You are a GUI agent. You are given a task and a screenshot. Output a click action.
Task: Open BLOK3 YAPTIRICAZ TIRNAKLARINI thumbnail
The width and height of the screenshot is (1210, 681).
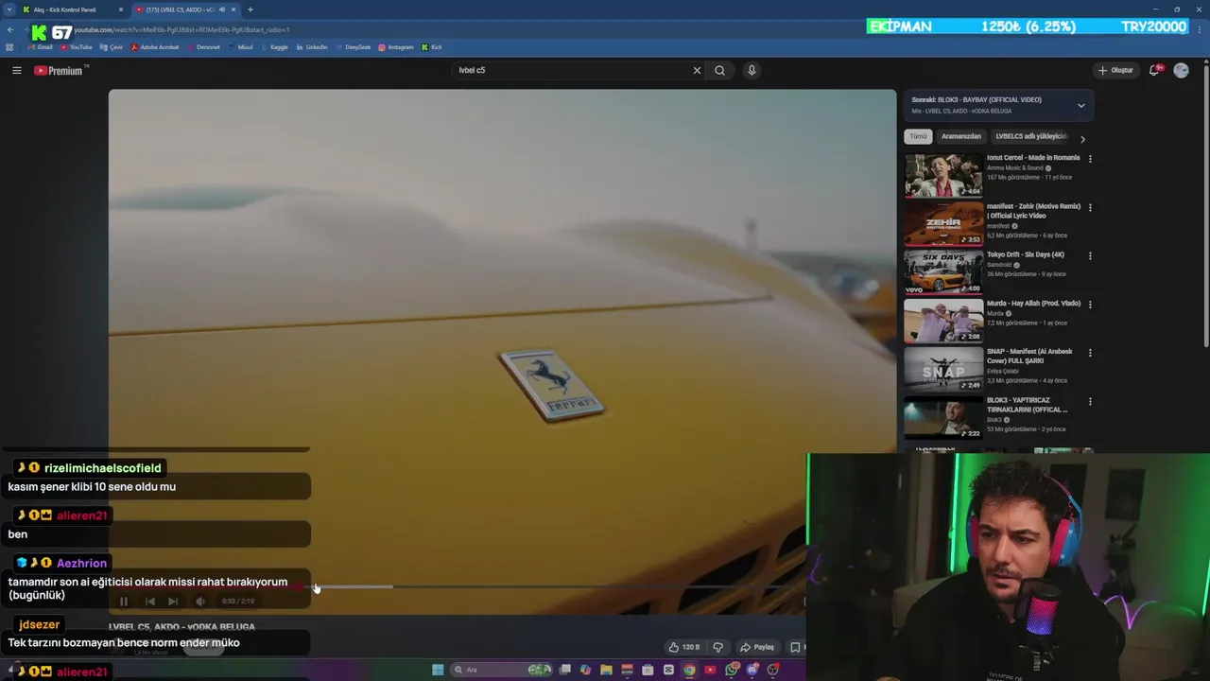point(943,417)
